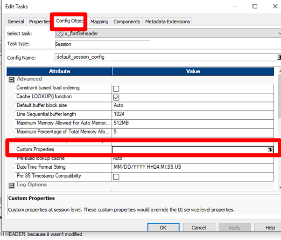
Task: Collapse the Advanced section minus icon
Action: pos(11,79)
